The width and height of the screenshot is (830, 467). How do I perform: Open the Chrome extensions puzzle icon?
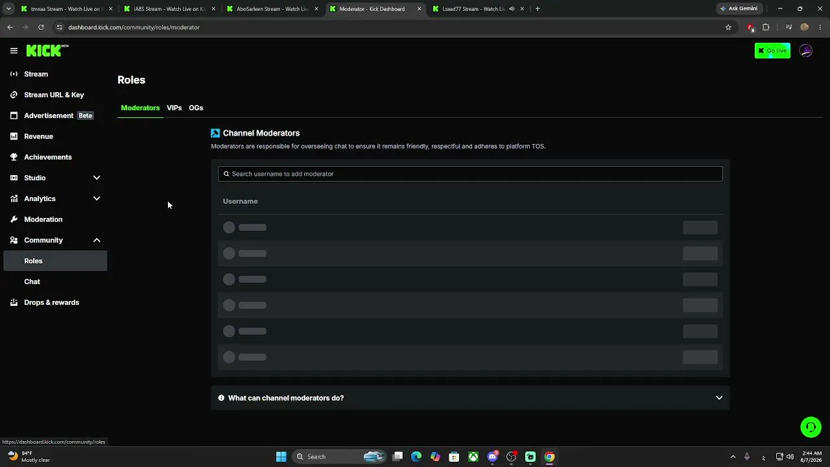point(766,27)
